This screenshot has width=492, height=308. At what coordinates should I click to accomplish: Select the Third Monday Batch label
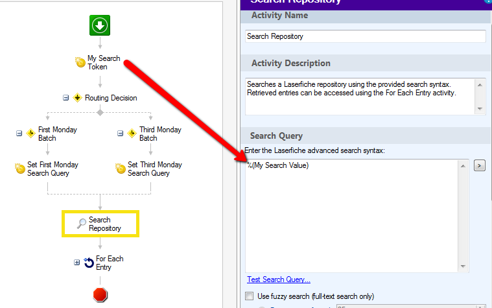[x=160, y=134]
